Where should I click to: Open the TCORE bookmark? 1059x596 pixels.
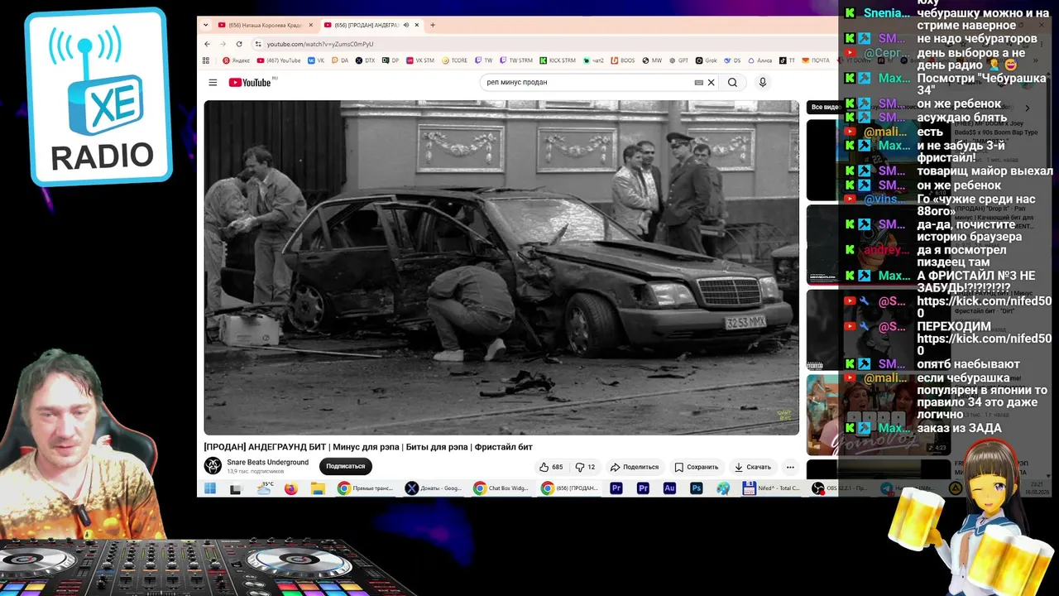[455, 60]
